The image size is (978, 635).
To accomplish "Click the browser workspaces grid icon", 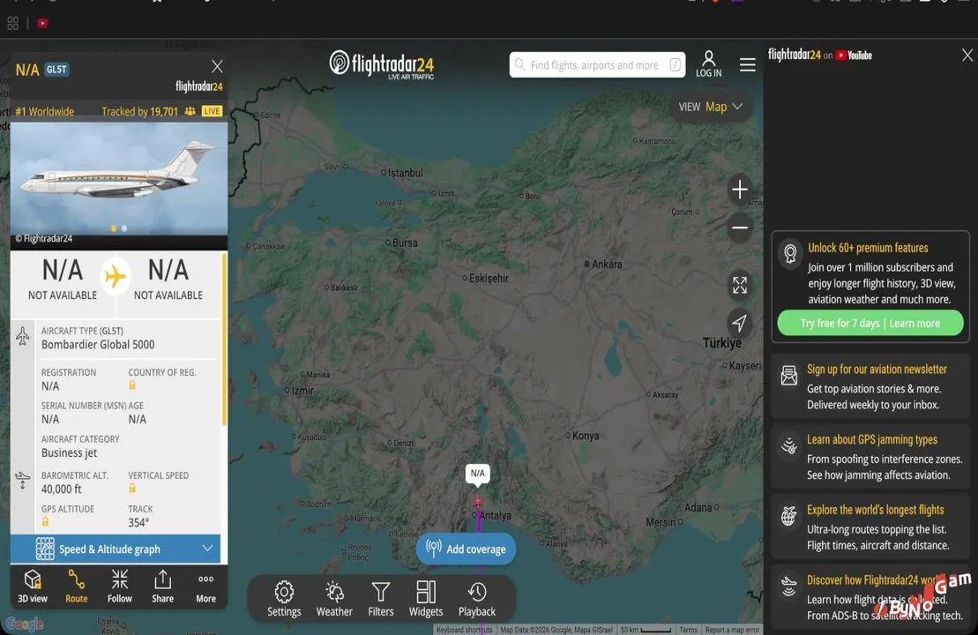I will pos(12,24).
